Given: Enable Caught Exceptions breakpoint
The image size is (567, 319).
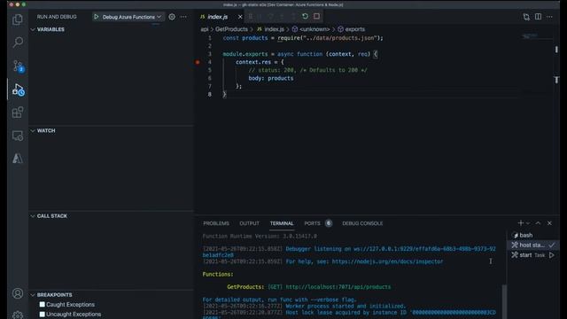Looking at the screenshot, I should [42, 305].
